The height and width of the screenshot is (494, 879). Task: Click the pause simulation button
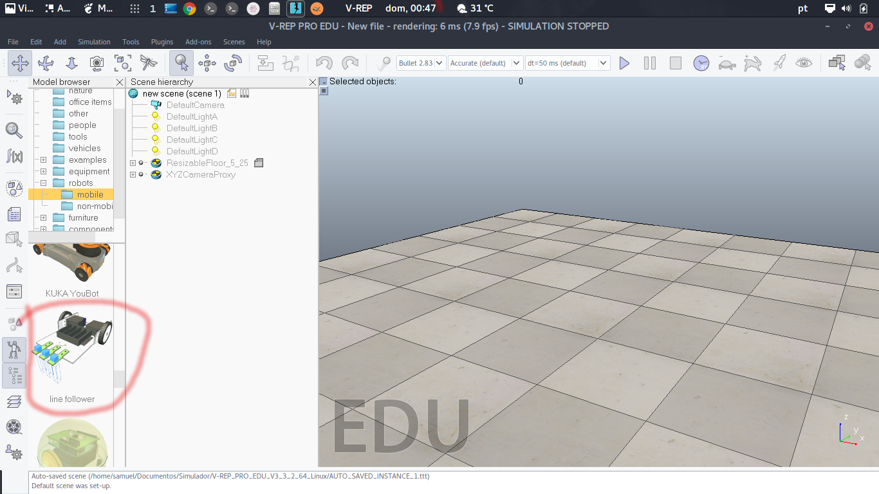point(650,63)
